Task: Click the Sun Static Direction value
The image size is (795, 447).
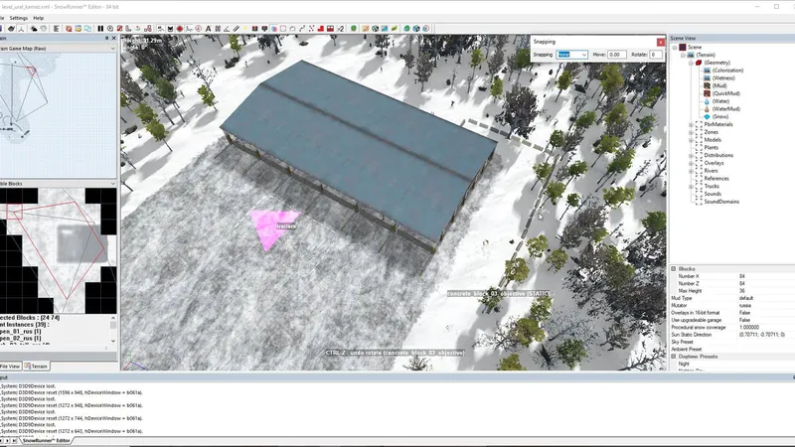Action: (x=761, y=335)
